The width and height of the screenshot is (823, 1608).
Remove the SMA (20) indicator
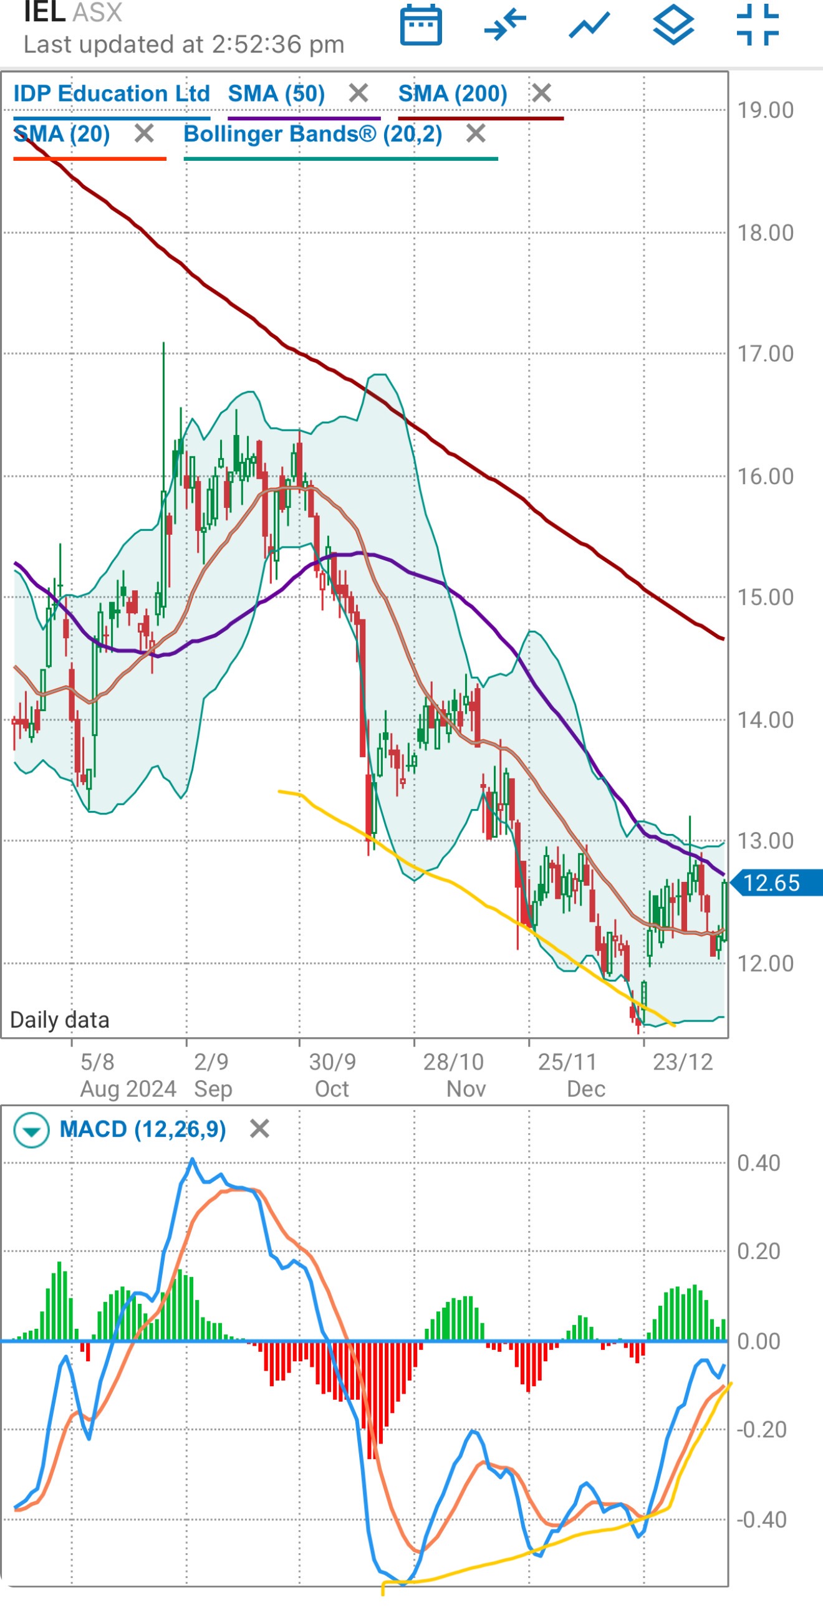click(x=144, y=133)
